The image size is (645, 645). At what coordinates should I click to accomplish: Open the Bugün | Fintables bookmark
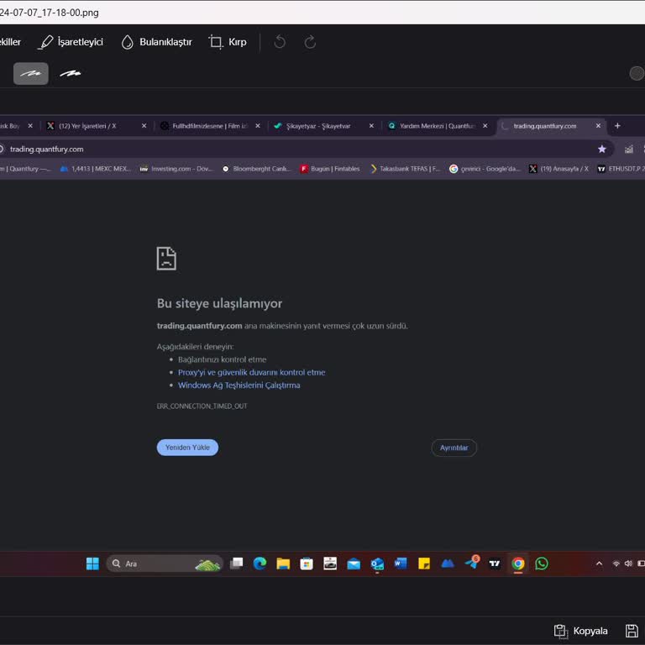330,169
